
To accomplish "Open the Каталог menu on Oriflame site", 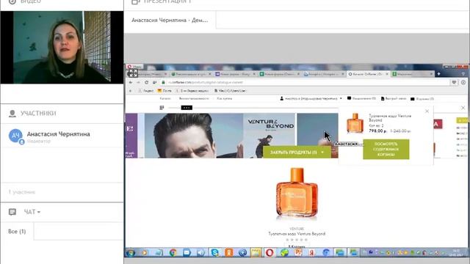I will point(165,98).
